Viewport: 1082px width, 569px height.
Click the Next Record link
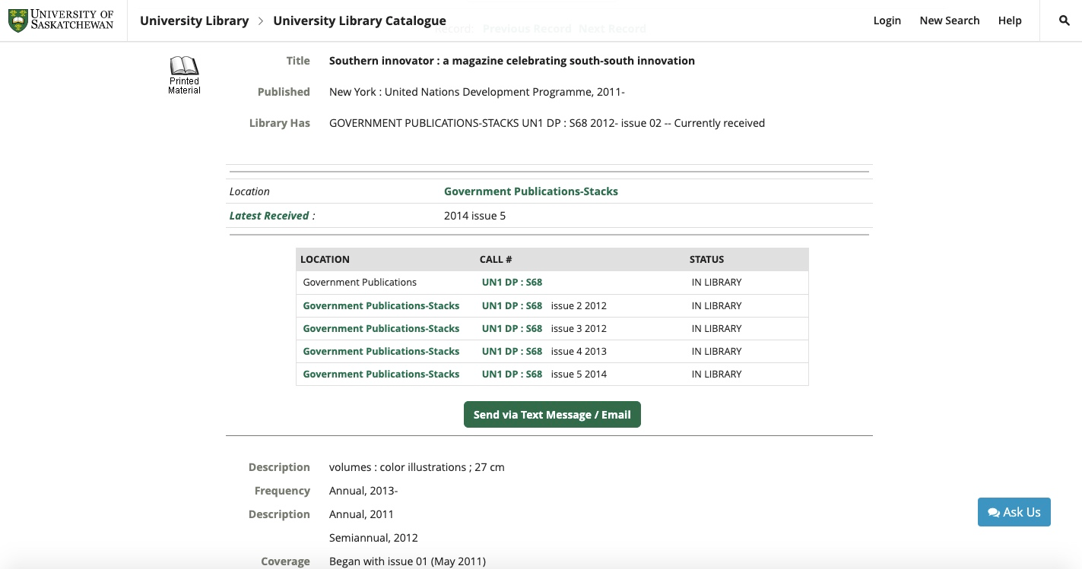pos(612,29)
